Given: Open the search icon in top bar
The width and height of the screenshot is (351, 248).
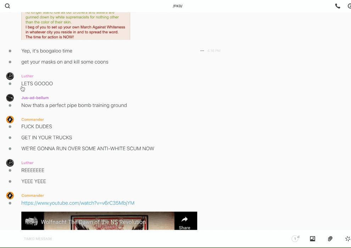Looking at the screenshot, I should click(7, 6).
